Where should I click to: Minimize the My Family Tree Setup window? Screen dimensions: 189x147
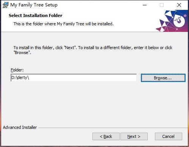(145, 5)
